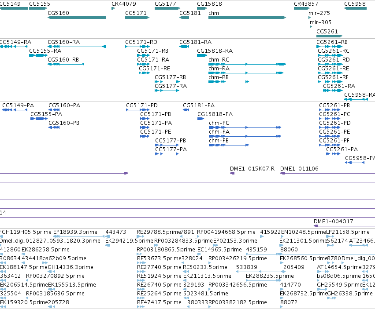Screen dimensions: 375x309
Task: Click the CG5177 gene glyph
Action: [x=167, y=8]
